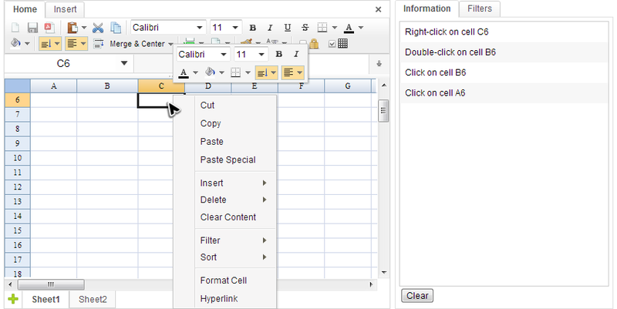Click the log entry 'Double-click on cell B6'
The width and height of the screenshot is (617, 309).
(x=504, y=52)
